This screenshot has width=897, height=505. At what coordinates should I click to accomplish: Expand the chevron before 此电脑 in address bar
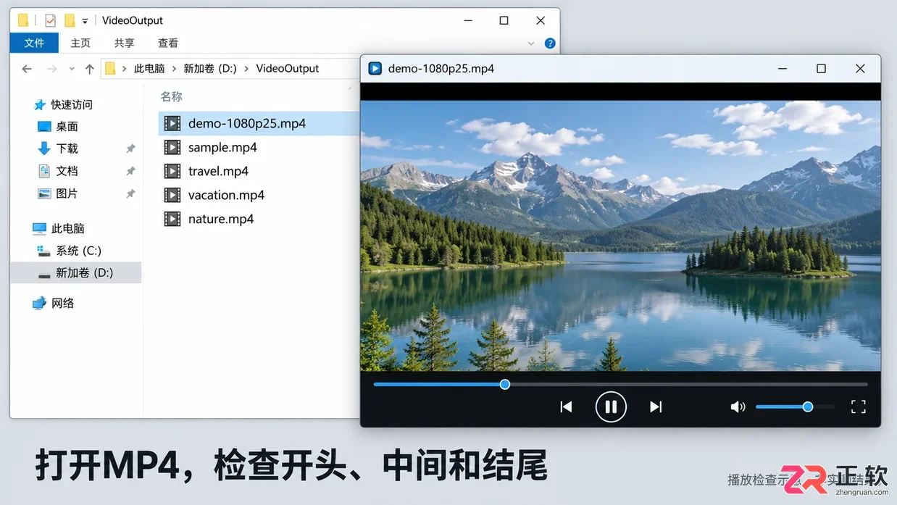(x=124, y=69)
